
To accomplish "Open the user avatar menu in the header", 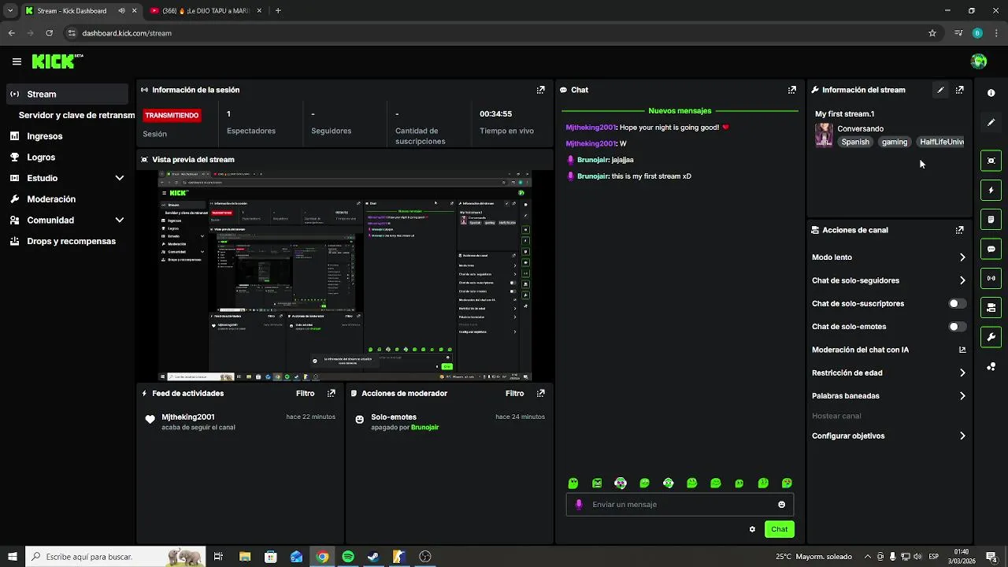I will 979,61.
